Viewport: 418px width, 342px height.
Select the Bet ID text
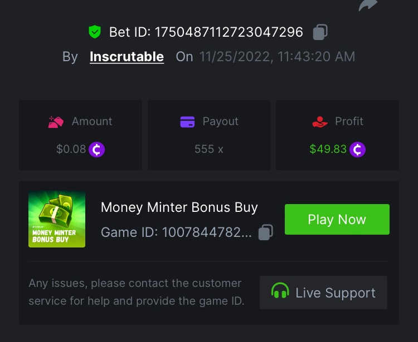coord(206,32)
